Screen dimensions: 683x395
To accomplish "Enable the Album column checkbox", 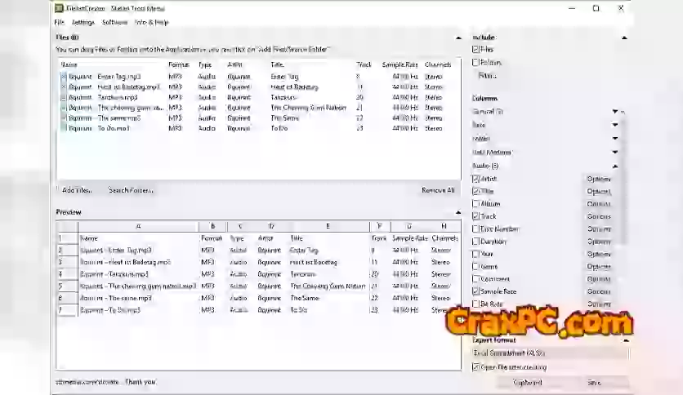I will tap(476, 204).
